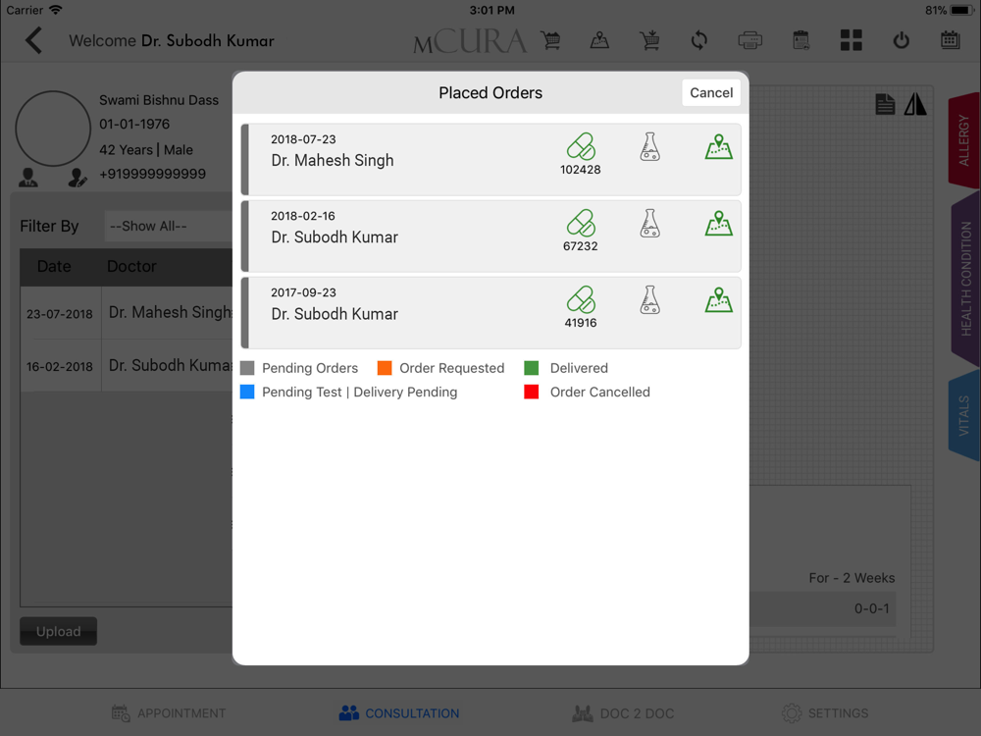Open the Allergy side tab
Image resolution: width=981 pixels, height=736 pixels.
click(x=964, y=139)
